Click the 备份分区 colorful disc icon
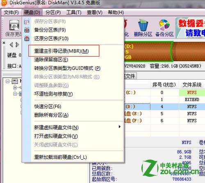 click(x=164, y=25)
